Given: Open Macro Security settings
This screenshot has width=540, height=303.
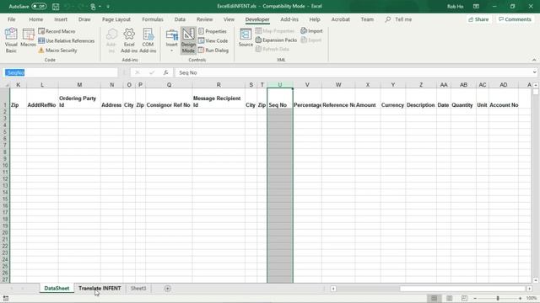Looking at the screenshot, I should pyautogui.click(x=57, y=50).
